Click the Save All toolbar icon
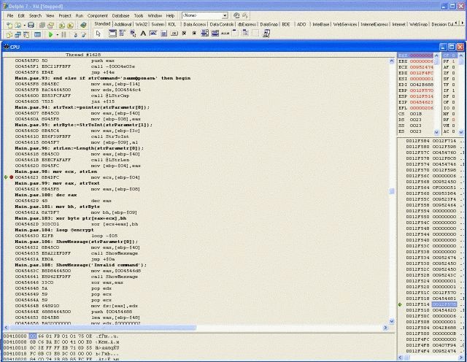 [42, 26]
